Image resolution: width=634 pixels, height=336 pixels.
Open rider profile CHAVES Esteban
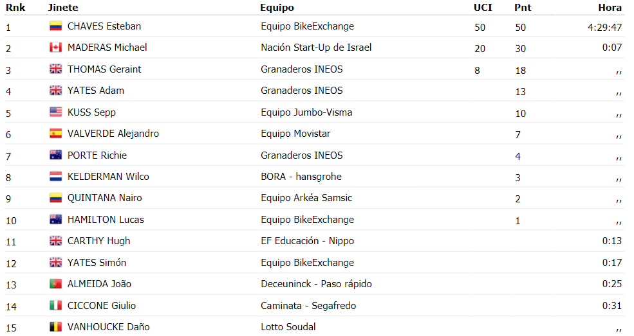coord(104,26)
